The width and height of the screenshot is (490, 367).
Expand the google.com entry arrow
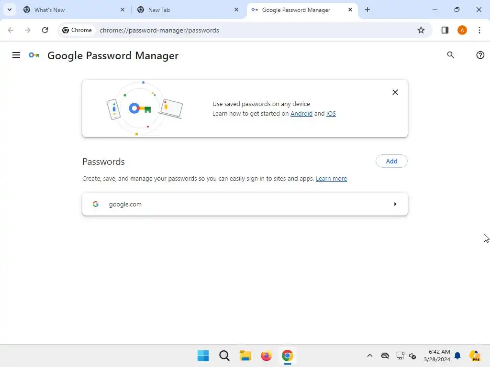pyautogui.click(x=395, y=204)
